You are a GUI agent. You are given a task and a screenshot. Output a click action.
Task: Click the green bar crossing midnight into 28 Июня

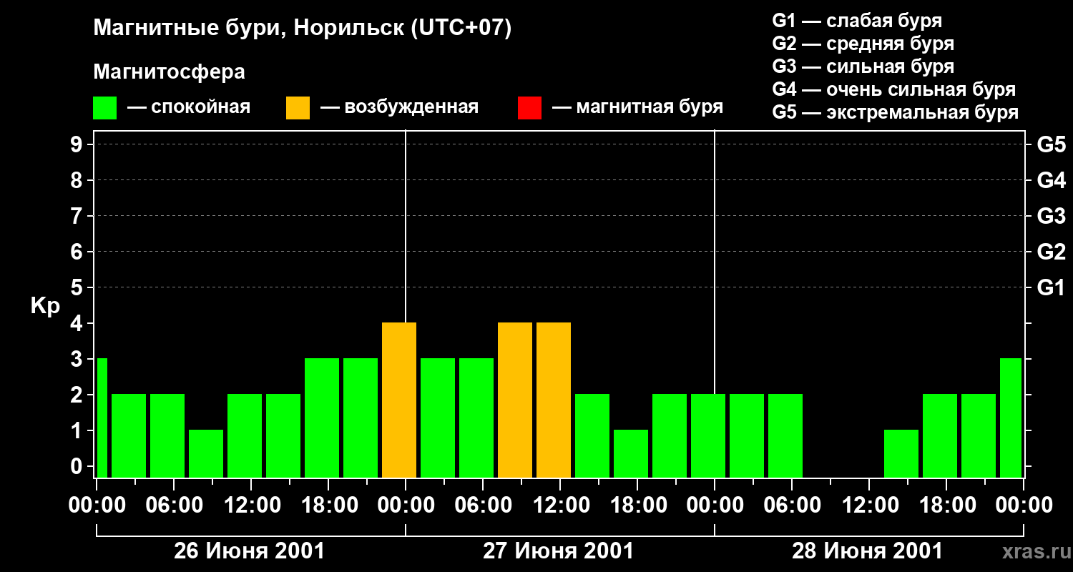click(708, 435)
